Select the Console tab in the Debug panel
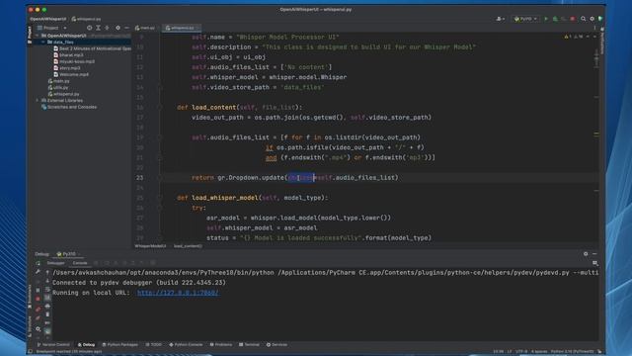 pyautogui.click(x=80, y=263)
